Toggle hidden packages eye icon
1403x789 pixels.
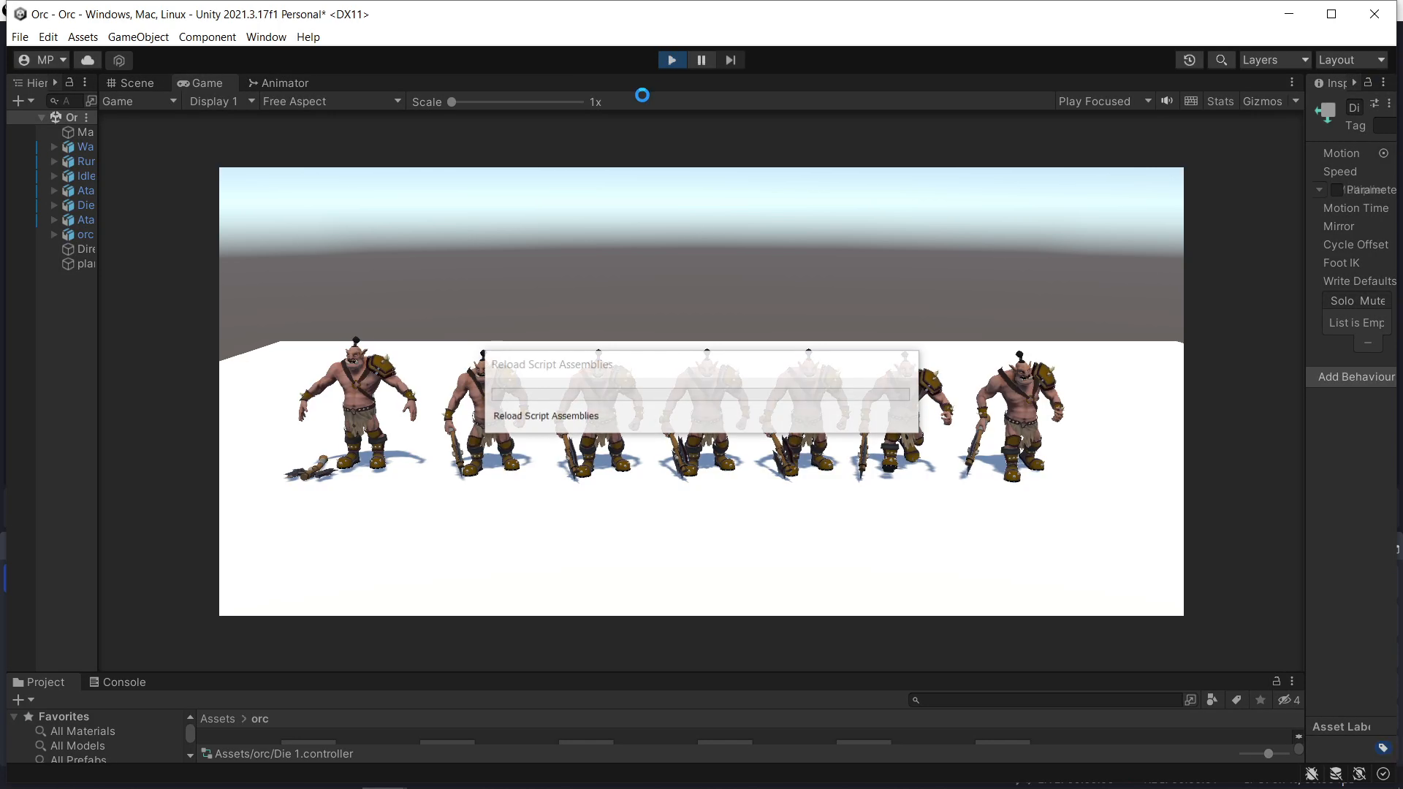(x=1289, y=700)
